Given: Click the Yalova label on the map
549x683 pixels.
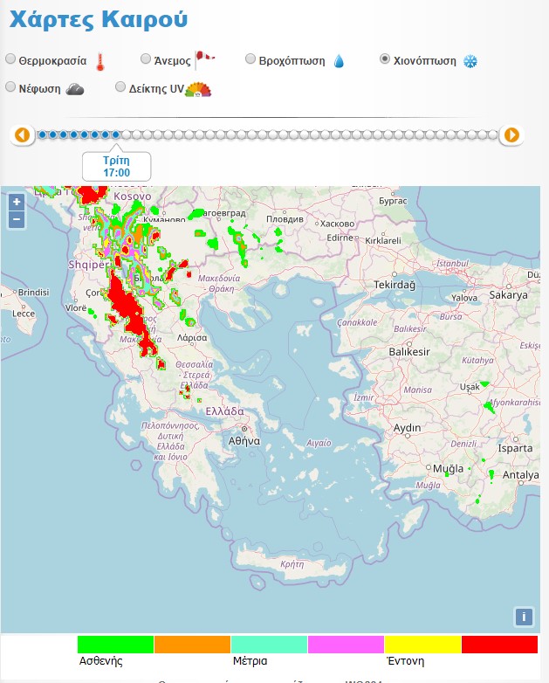Looking at the screenshot, I should [x=464, y=298].
